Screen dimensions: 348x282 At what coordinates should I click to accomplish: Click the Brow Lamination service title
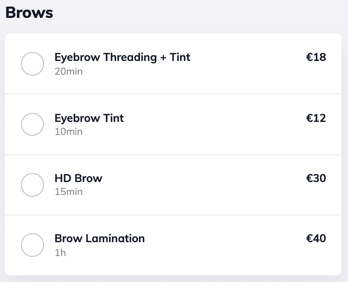click(x=99, y=239)
